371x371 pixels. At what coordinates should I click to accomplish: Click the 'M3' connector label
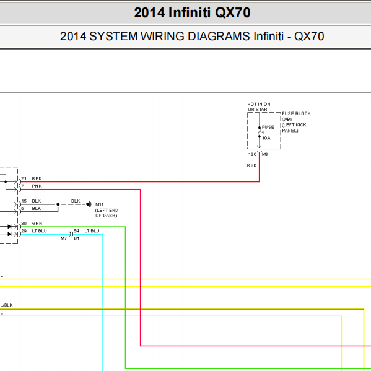coord(264,154)
